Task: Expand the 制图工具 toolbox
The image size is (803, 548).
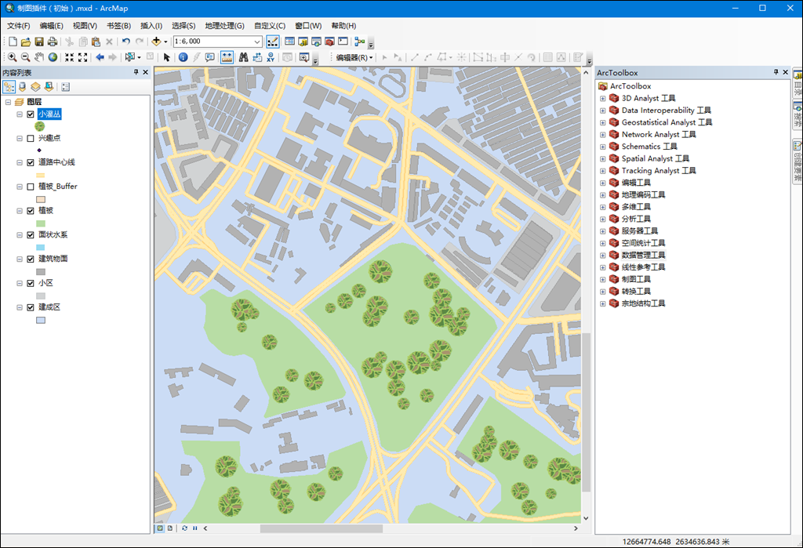Action: (603, 280)
